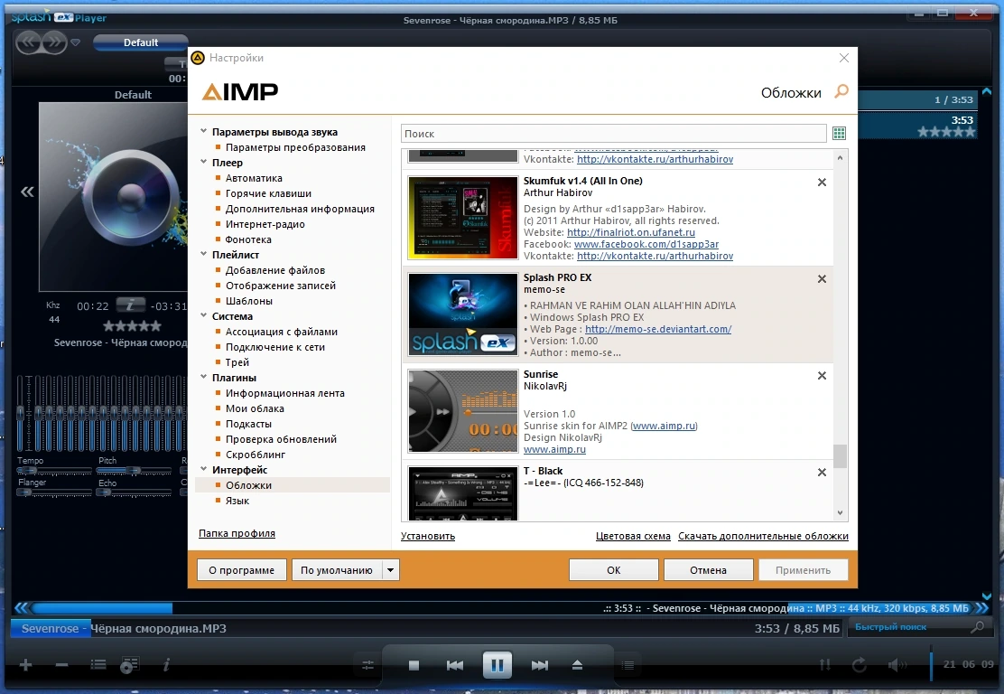The height and width of the screenshot is (694, 1004).
Task: Open the Шаблоны playlist settings
Action: point(249,301)
